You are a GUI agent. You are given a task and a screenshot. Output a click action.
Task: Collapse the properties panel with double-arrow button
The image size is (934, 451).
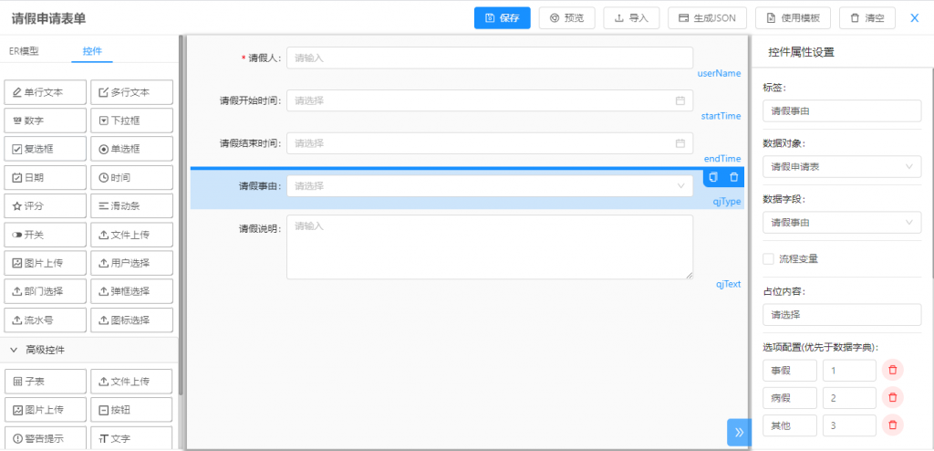pos(739,432)
